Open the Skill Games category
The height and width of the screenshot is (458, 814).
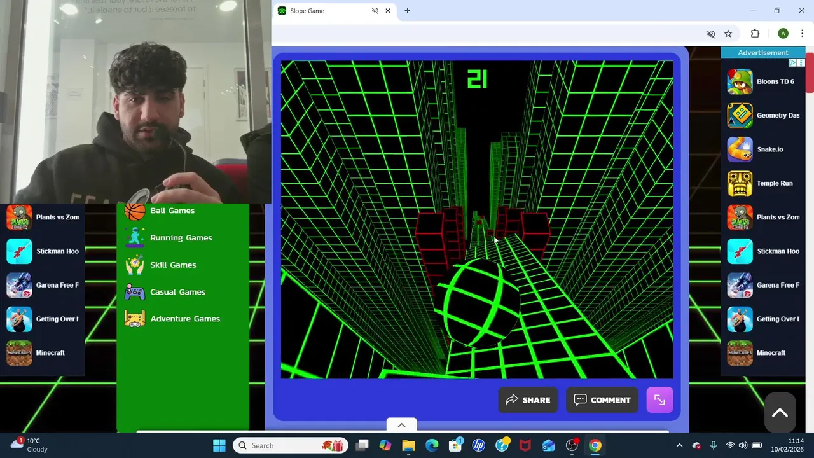[173, 265]
